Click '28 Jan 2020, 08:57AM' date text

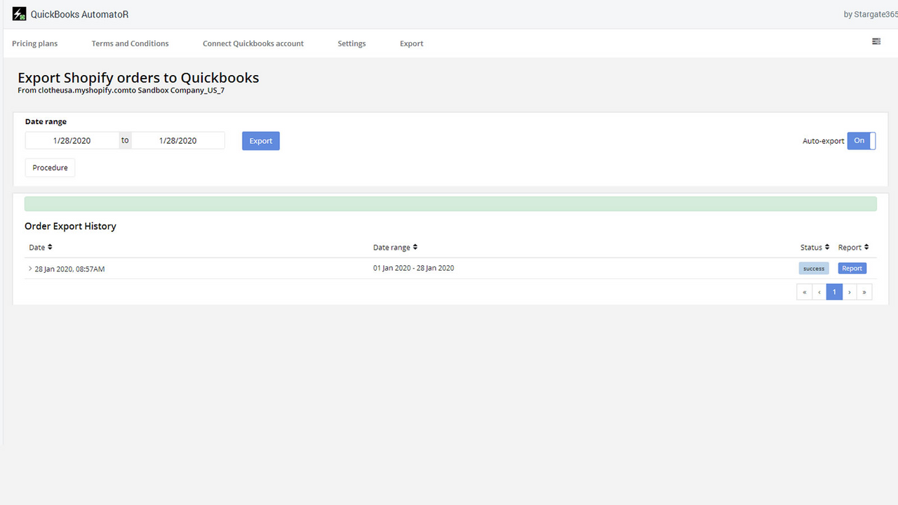tap(69, 269)
